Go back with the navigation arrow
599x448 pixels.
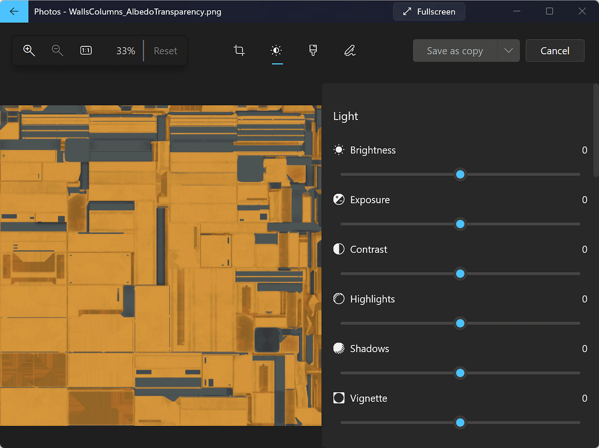pos(13,11)
